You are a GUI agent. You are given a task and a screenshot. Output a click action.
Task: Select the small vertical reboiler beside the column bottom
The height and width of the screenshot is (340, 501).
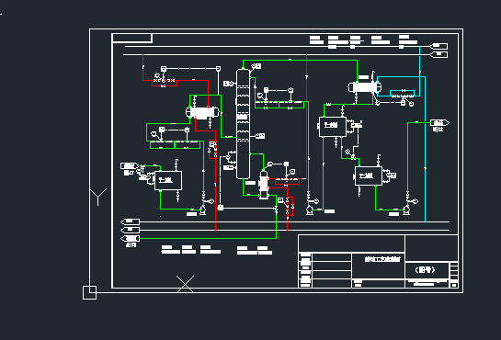click(264, 186)
